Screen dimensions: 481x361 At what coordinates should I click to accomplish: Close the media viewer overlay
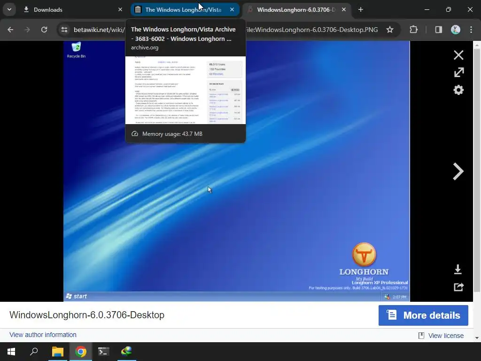(x=458, y=55)
